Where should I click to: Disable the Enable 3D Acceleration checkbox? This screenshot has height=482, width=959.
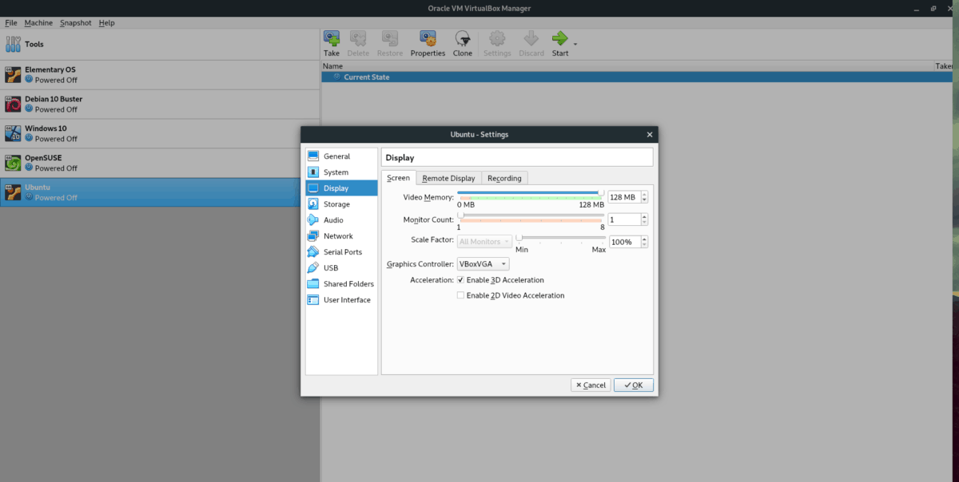(x=460, y=280)
